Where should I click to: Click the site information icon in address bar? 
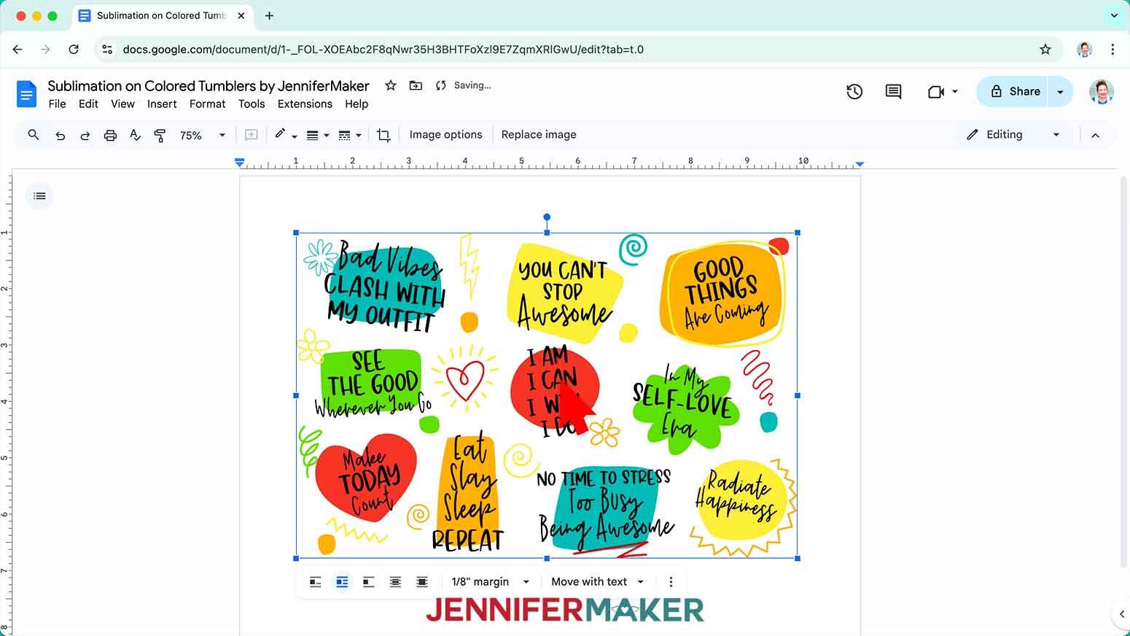[x=107, y=50]
